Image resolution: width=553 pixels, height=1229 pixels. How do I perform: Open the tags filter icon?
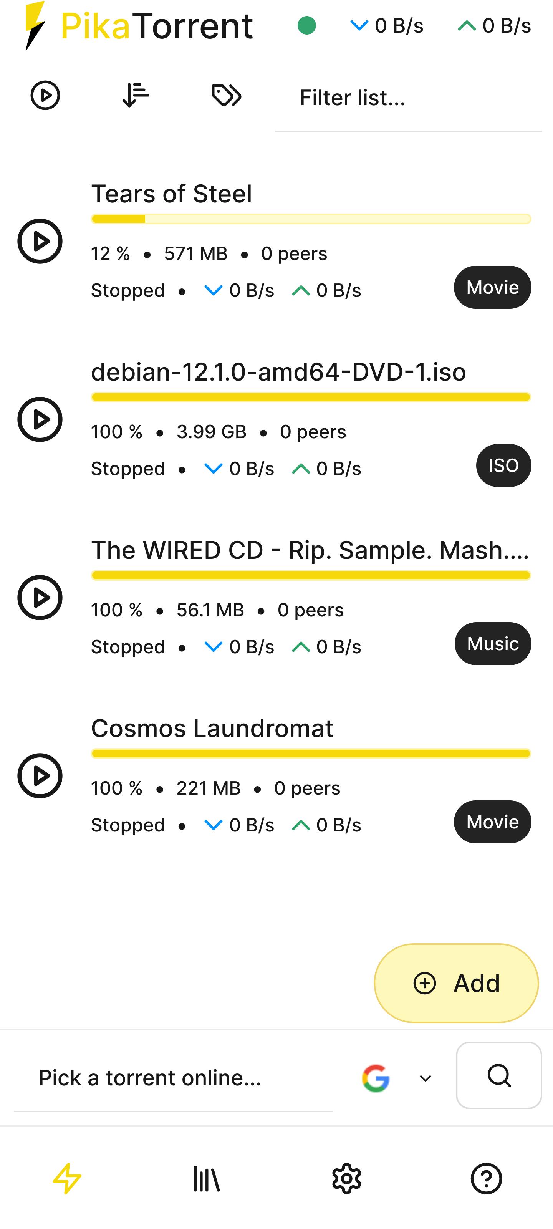point(226,95)
